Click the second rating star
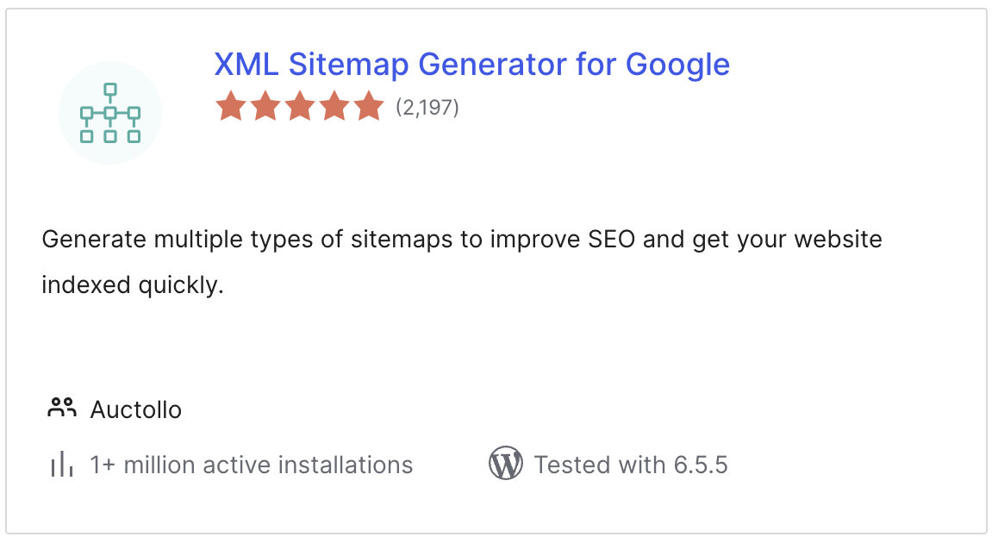Screen dimensions: 998x543 (265, 106)
